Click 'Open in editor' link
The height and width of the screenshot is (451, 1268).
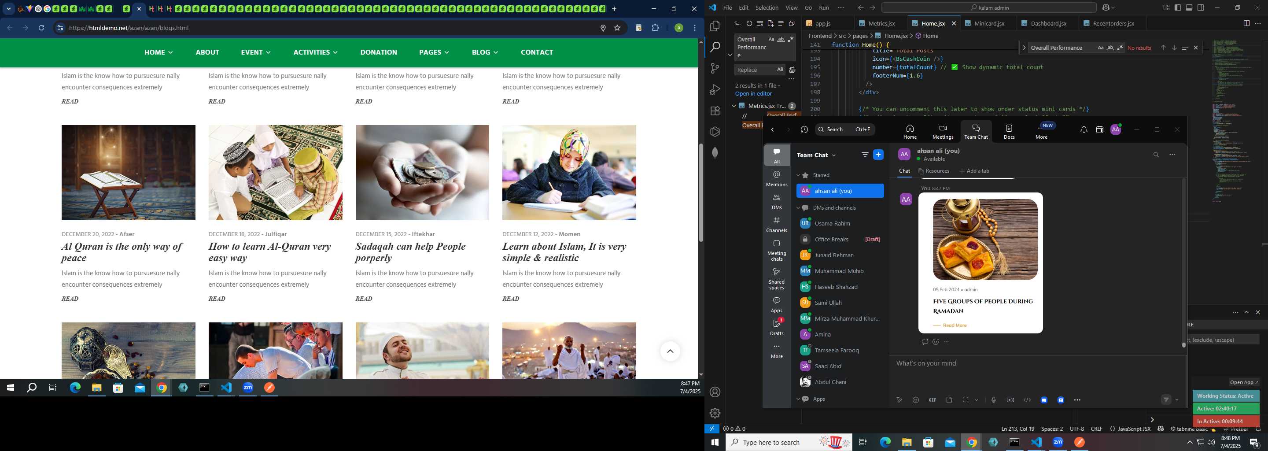[x=753, y=93]
